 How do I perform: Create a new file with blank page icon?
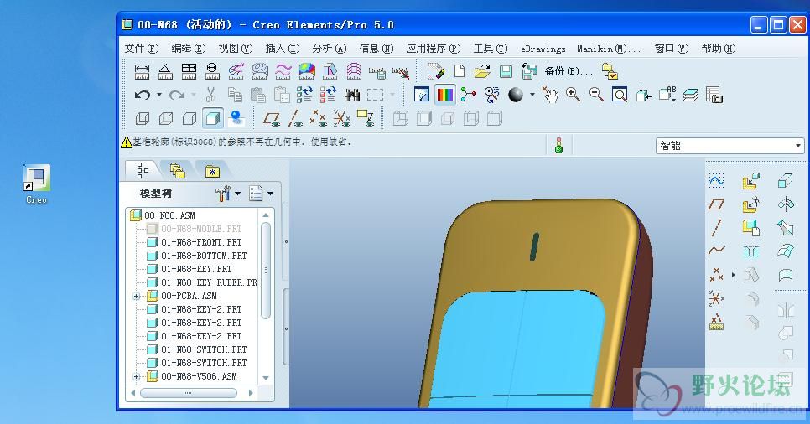(459, 70)
